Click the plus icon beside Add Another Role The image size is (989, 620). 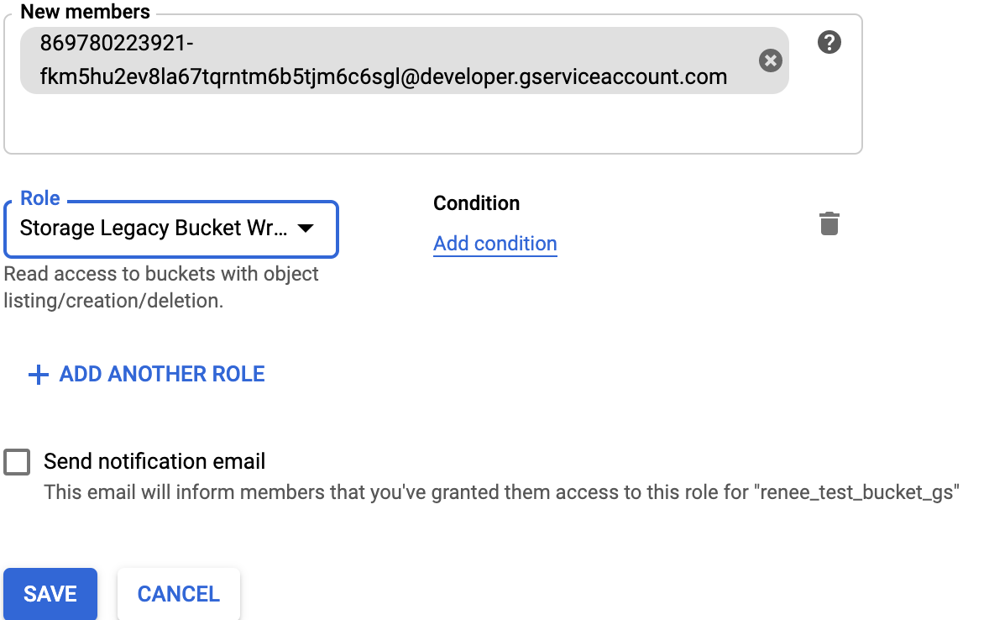pos(38,375)
